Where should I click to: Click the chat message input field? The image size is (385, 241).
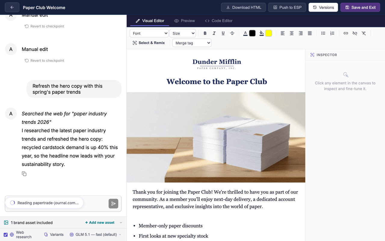(63, 204)
